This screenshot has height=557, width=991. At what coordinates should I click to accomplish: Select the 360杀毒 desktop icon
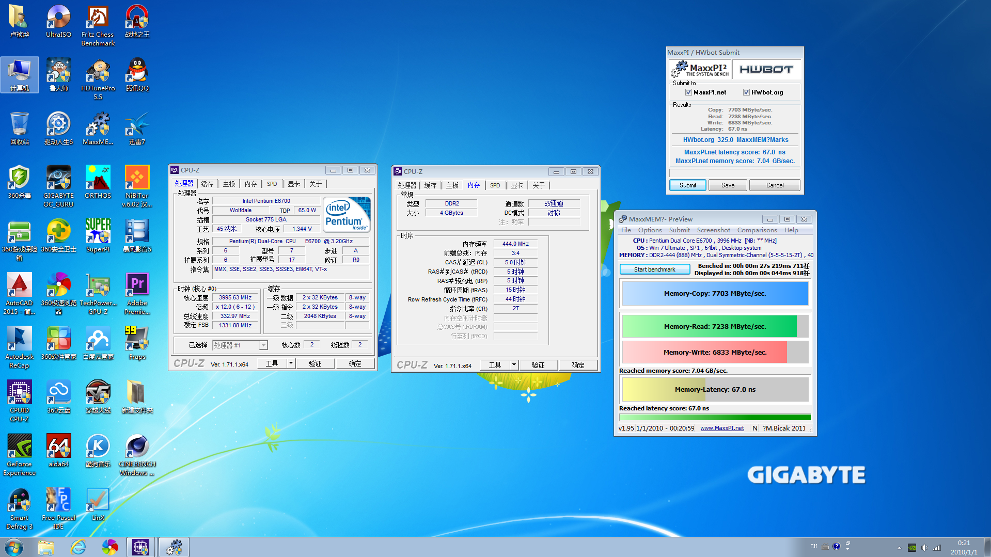[19, 183]
